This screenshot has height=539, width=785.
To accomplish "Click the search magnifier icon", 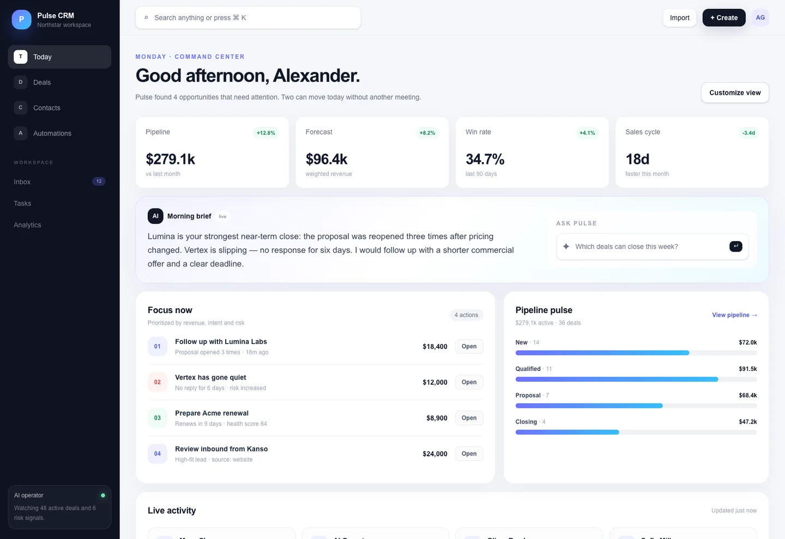I will (x=146, y=18).
